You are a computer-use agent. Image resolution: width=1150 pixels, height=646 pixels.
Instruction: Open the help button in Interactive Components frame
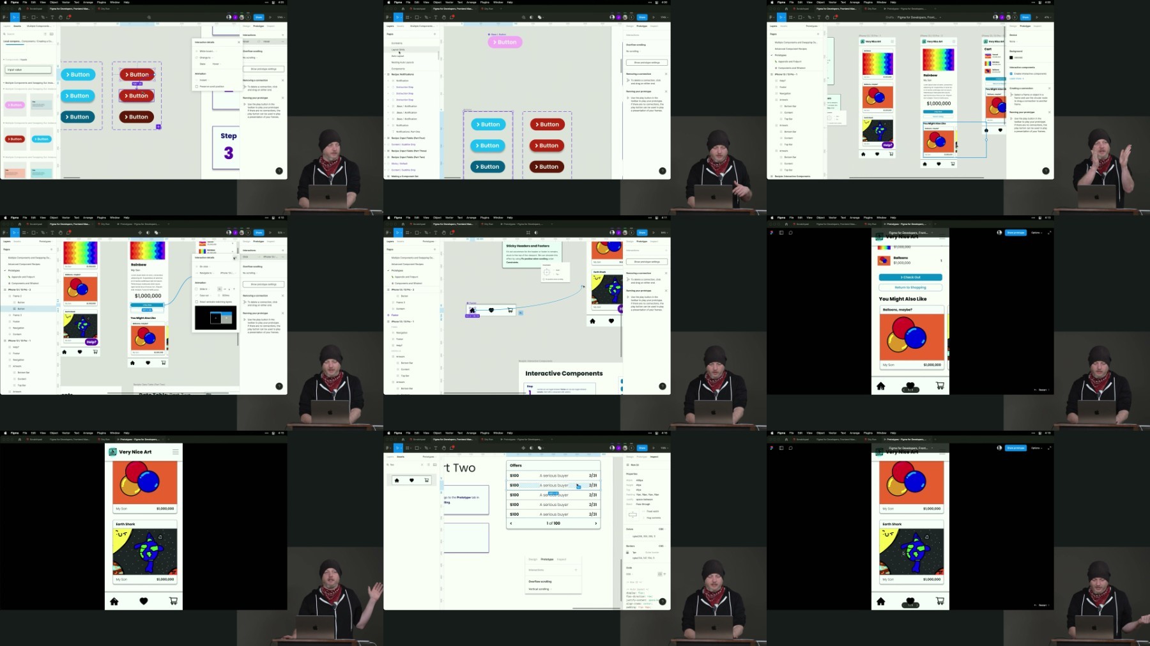point(663,386)
